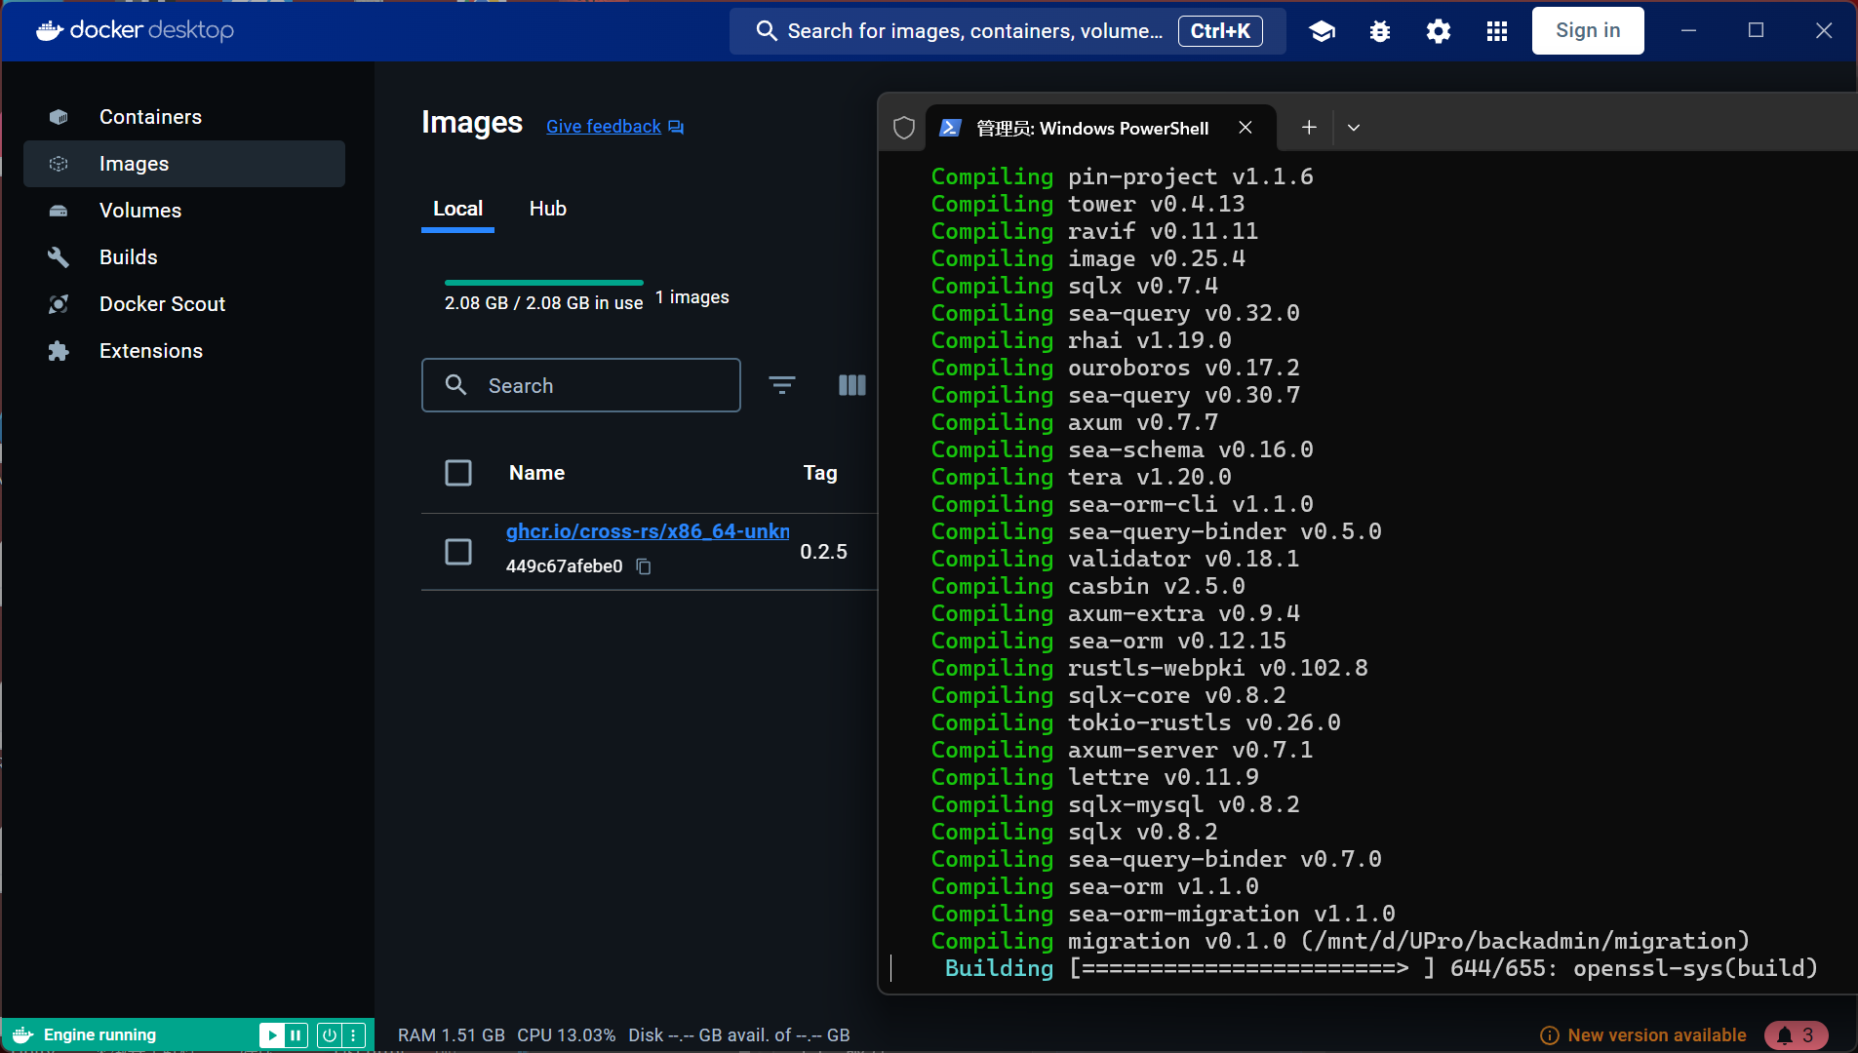Screen dimensions: 1858x1053
Task: Click the 1 images count text
Action: point(692,297)
